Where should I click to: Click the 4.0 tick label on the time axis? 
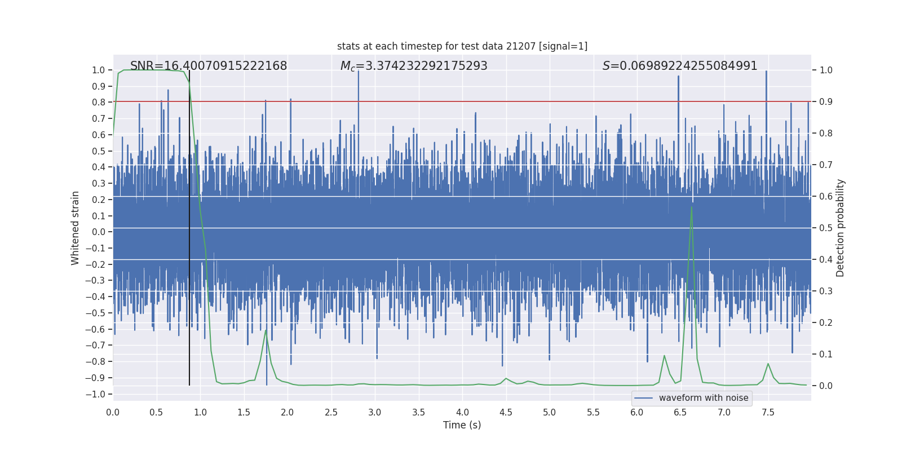(462, 412)
